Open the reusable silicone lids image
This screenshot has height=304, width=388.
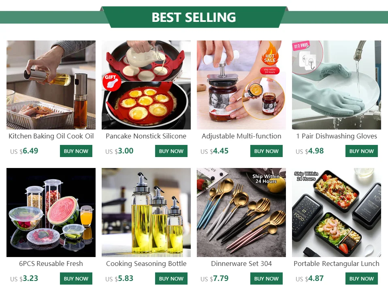51,213
